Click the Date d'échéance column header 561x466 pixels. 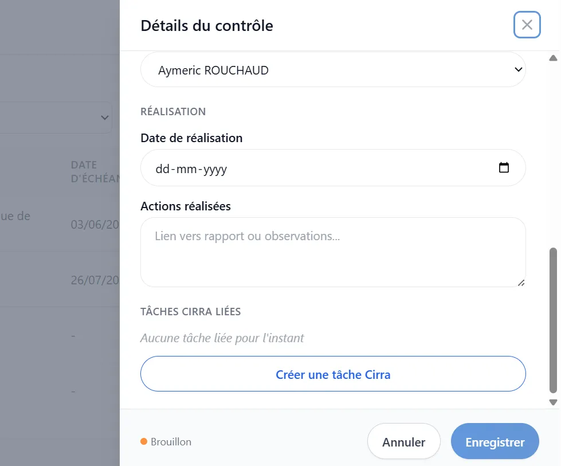95,171
